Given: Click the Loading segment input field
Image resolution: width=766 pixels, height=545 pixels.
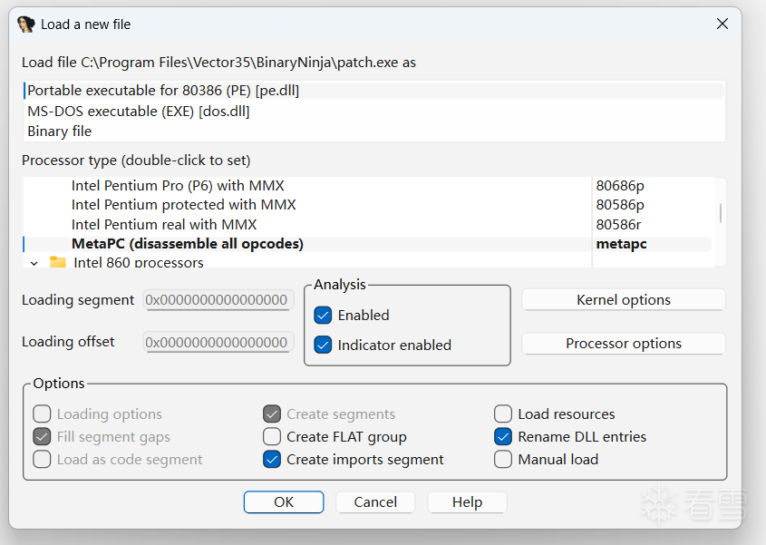Looking at the screenshot, I should (218, 300).
